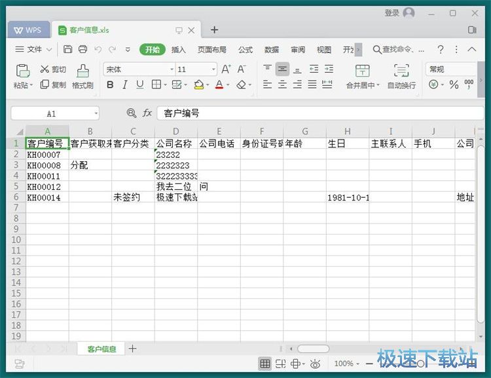Expand the Name Box A1 dropdown
Image resolution: width=491 pixels, height=378 pixels.
pos(96,113)
